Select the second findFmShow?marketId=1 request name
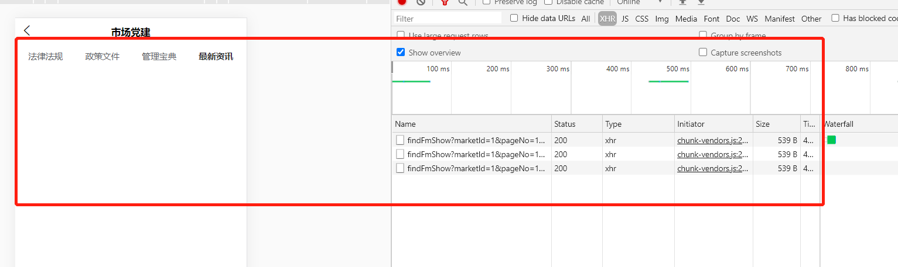The image size is (898, 267). [476, 154]
